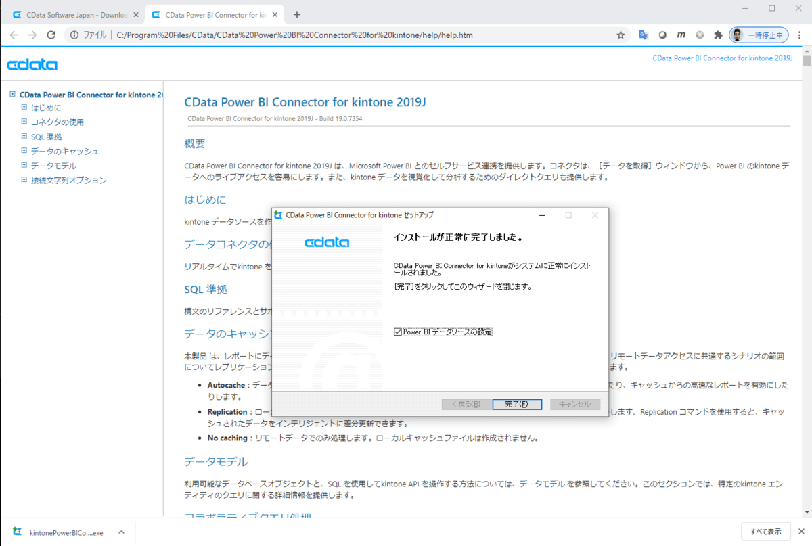This screenshot has height=546, width=812.
Task: Expand CData Power BI Connector tree root
Action: coord(12,95)
